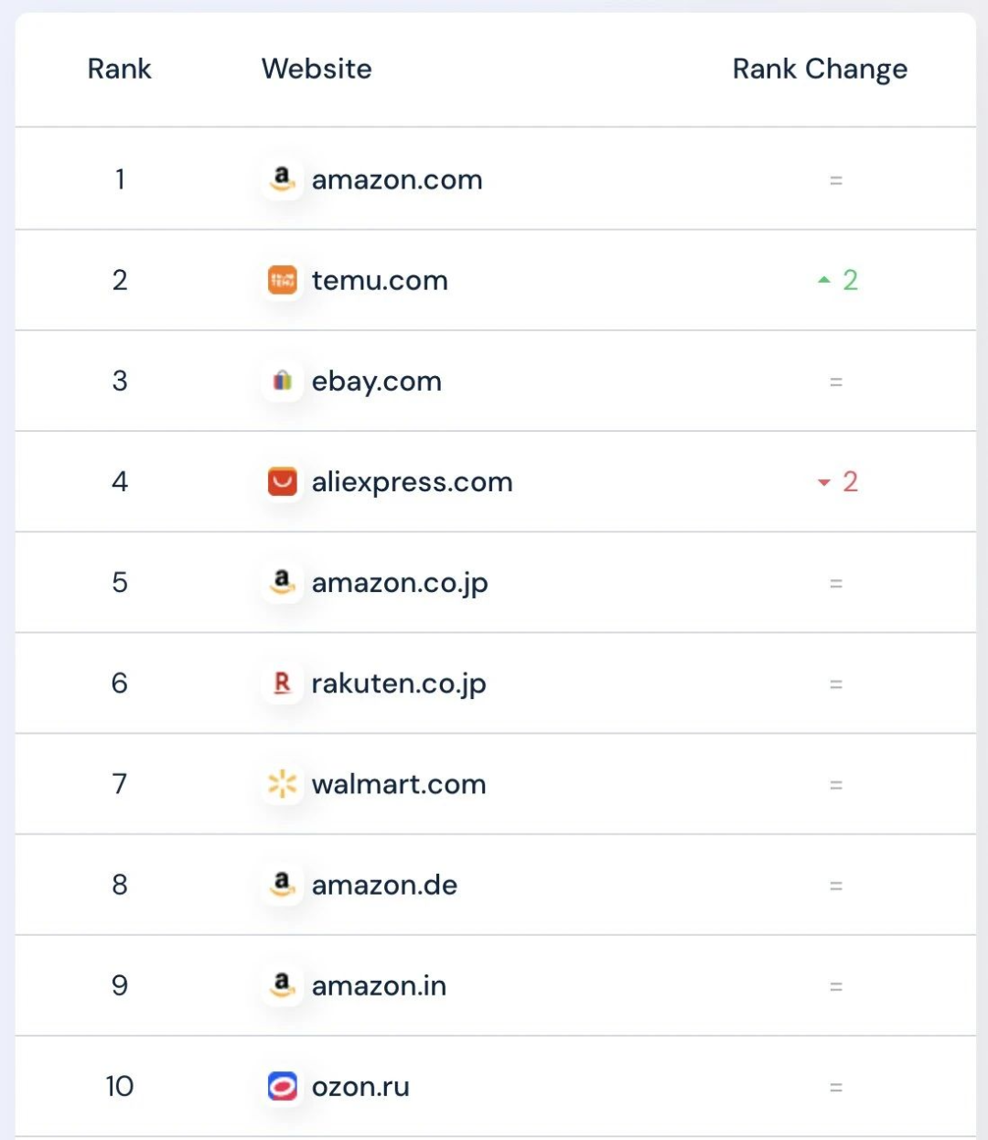This screenshot has width=988, height=1140.
Task: Click AliExpress's red down-2 rank change
Action: point(838,481)
